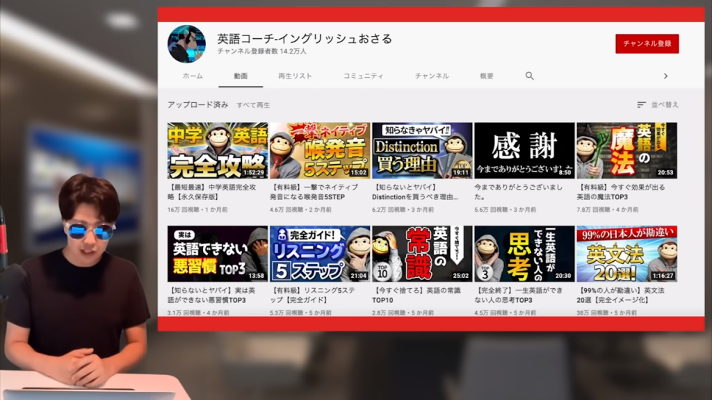
Task: Click the subscriber count チャンネル登録者数 14.2万人
Action: [261, 51]
